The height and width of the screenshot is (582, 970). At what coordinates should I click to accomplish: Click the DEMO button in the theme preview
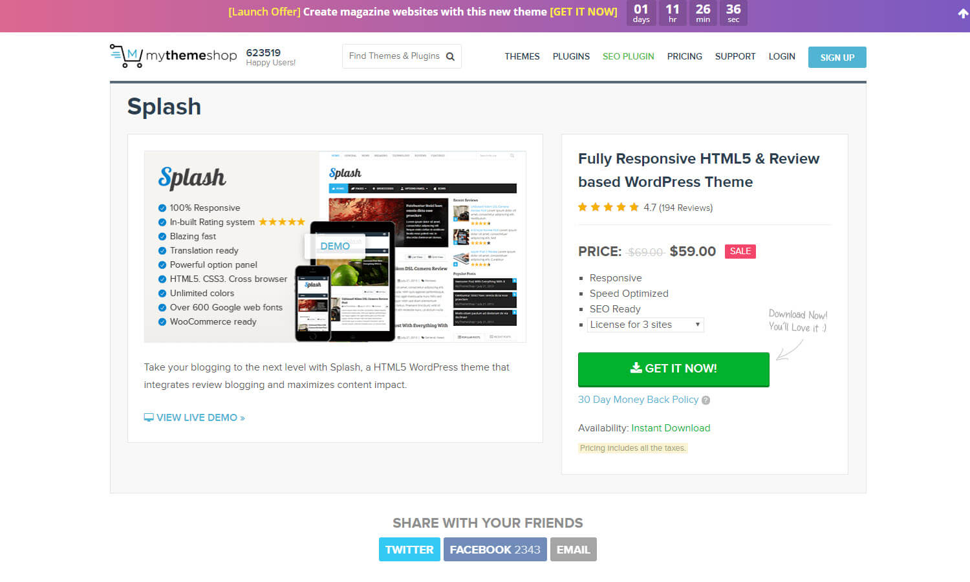[x=335, y=246]
